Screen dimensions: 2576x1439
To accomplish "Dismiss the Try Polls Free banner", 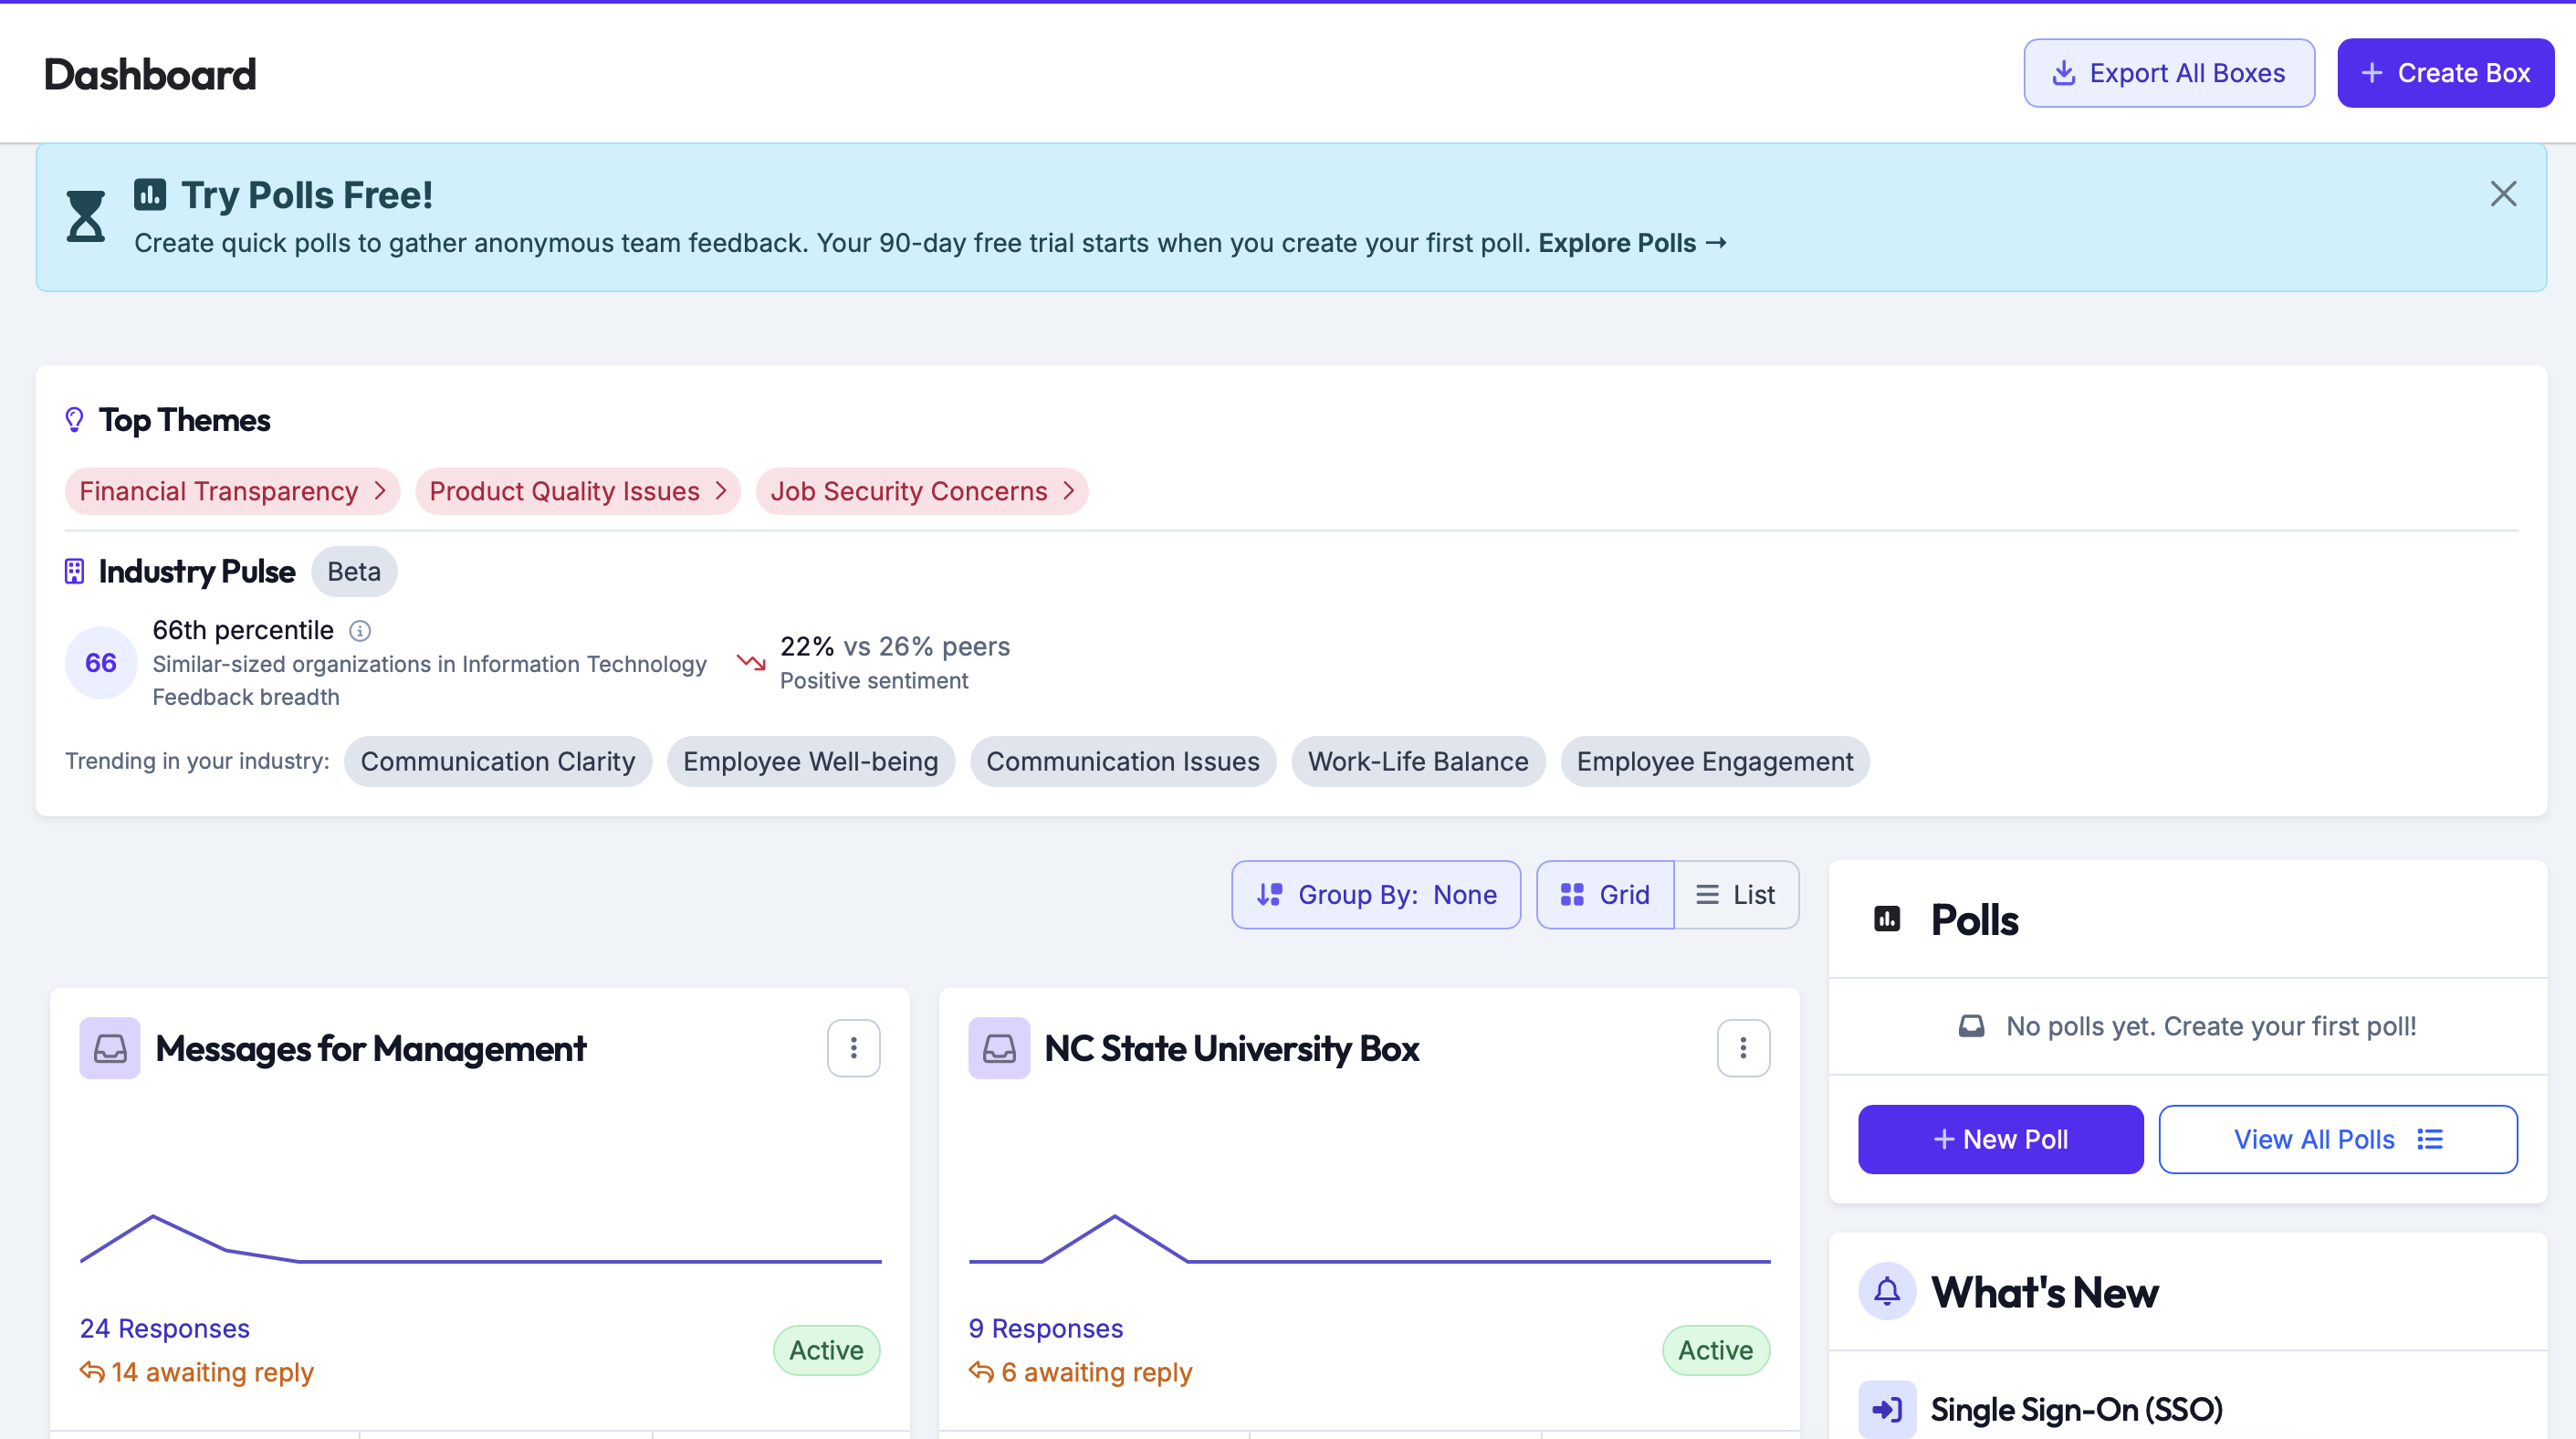I will point(2503,193).
